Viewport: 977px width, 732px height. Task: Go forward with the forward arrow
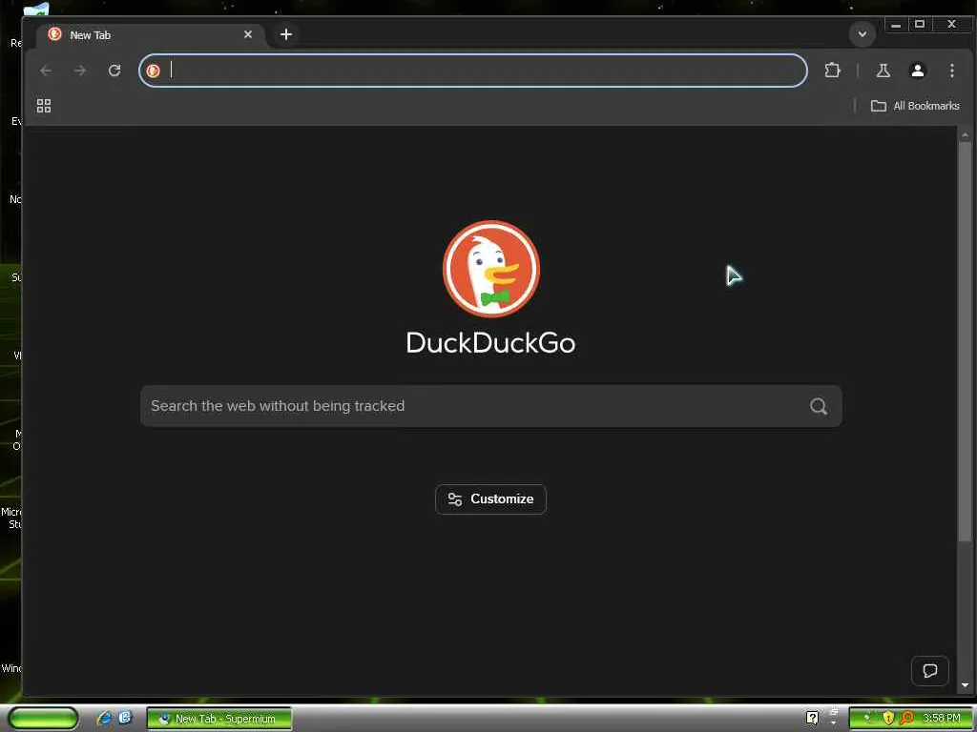(80, 71)
